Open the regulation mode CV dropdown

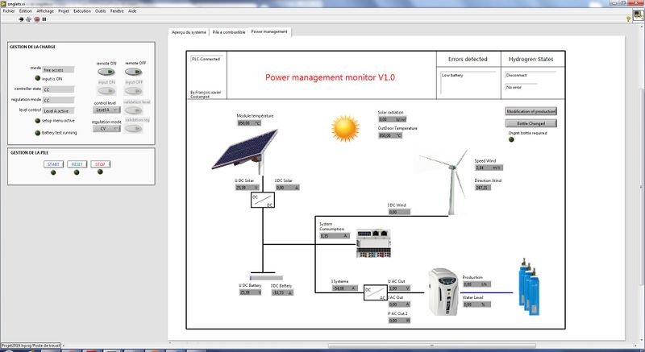click(x=106, y=128)
